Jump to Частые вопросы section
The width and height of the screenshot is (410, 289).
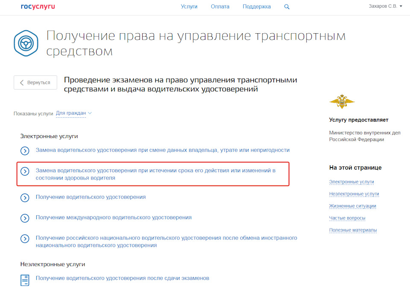click(347, 218)
